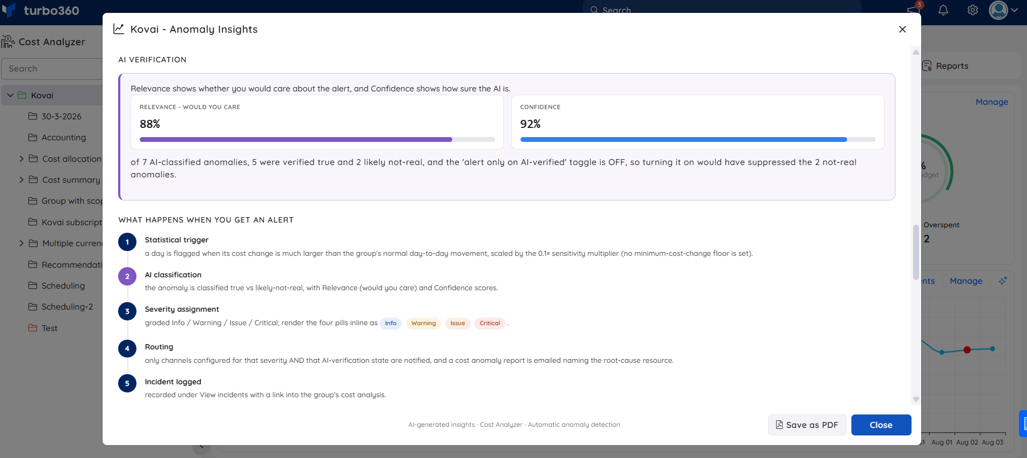Click the dialog scrollbar down arrow
Screen dimensions: 1027x458
tap(916, 399)
